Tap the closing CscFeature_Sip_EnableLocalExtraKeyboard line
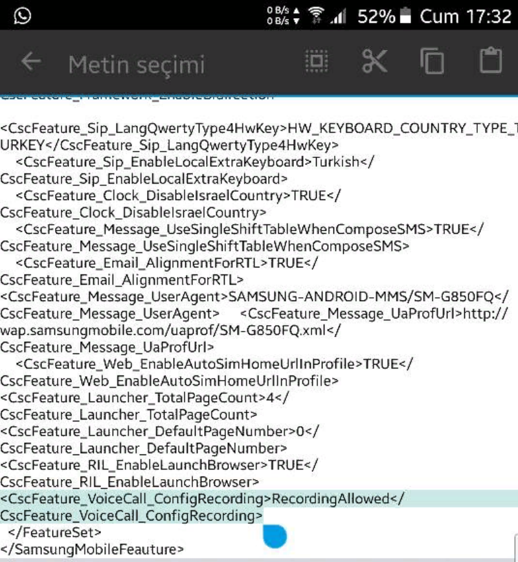 (x=144, y=179)
